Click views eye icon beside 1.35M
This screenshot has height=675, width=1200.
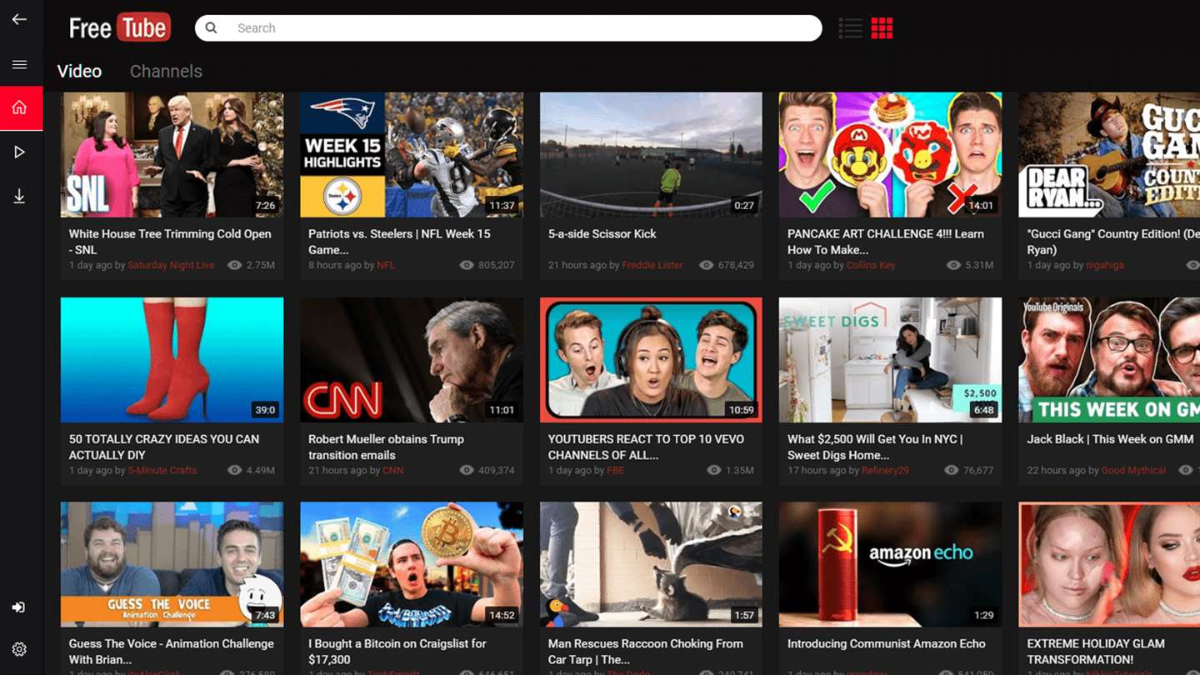tap(714, 470)
